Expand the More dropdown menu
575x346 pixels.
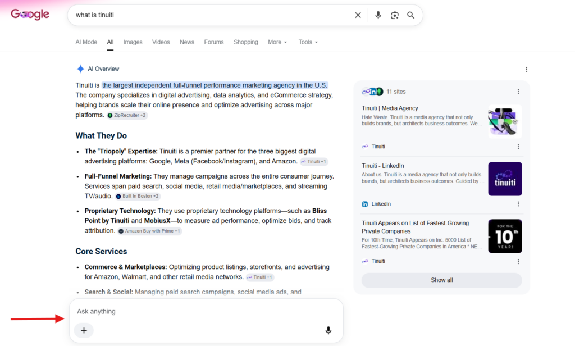click(x=277, y=42)
